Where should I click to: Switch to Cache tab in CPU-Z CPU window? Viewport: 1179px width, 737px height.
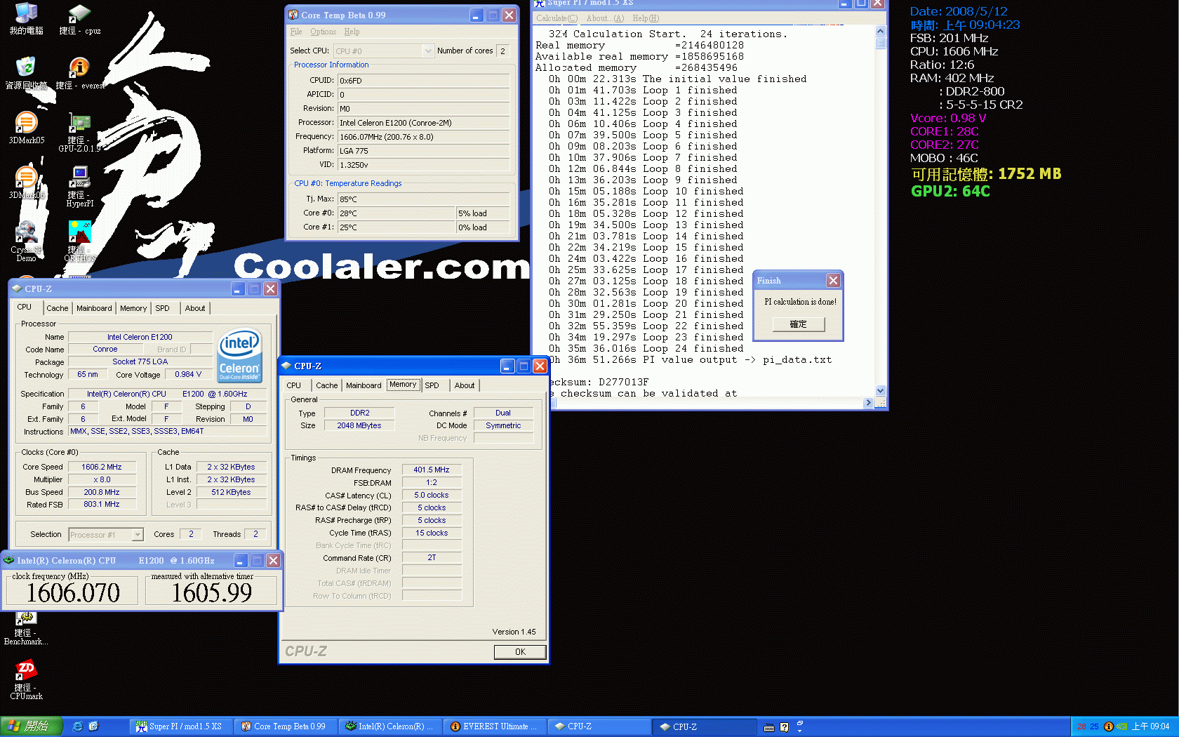pyautogui.click(x=58, y=308)
